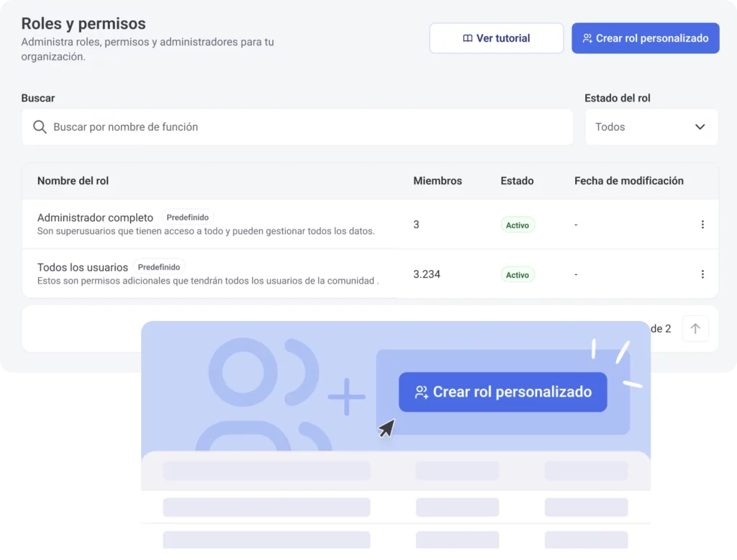Image resolution: width=737 pixels, height=560 pixels.
Task: Click the Fecha de modificación column header
Action: click(628, 181)
